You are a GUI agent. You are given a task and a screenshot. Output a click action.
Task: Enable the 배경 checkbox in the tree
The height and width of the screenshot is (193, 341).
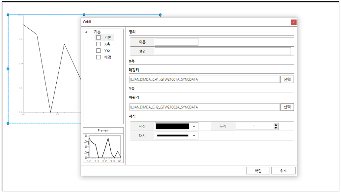(98, 57)
